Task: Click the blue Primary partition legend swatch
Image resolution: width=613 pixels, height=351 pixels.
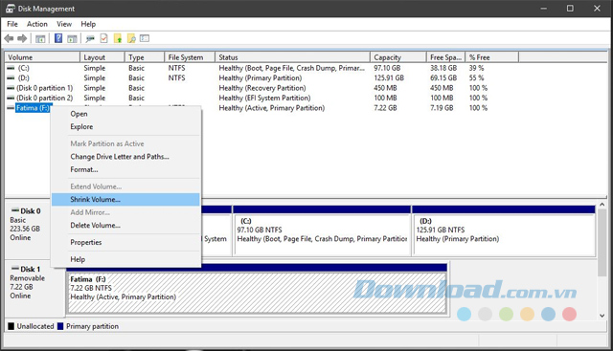Action: [x=60, y=326]
